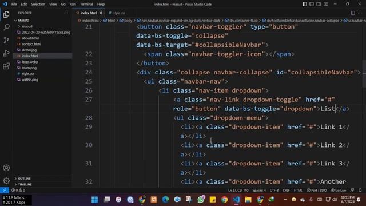Open the Accounts menu icon
Screen dimensions: 366x206
[x=6, y=168]
